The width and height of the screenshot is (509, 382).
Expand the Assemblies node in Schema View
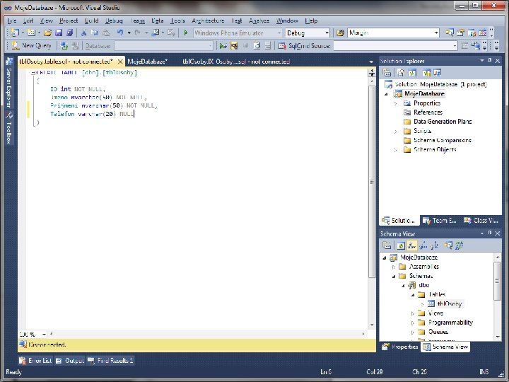tap(394, 267)
